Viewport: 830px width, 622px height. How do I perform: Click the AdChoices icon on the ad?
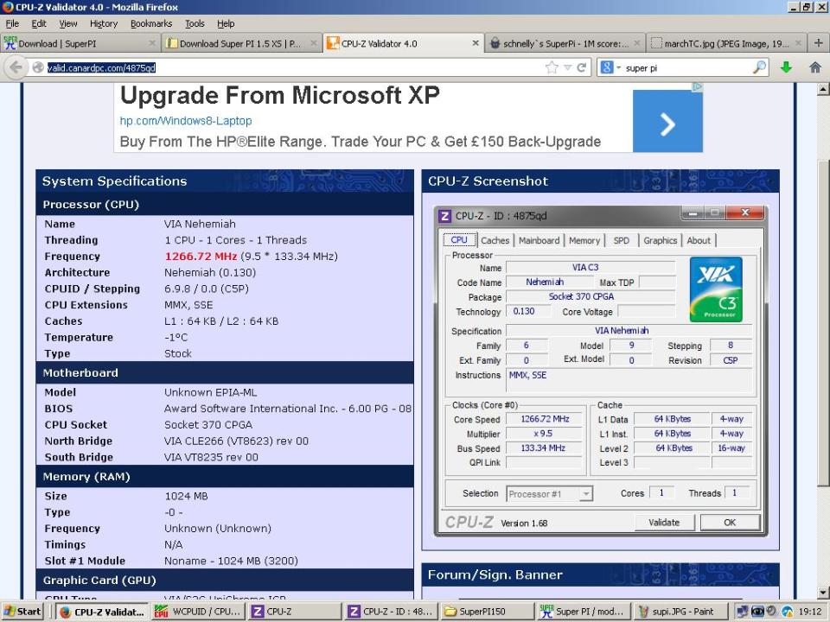pyautogui.click(x=699, y=86)
